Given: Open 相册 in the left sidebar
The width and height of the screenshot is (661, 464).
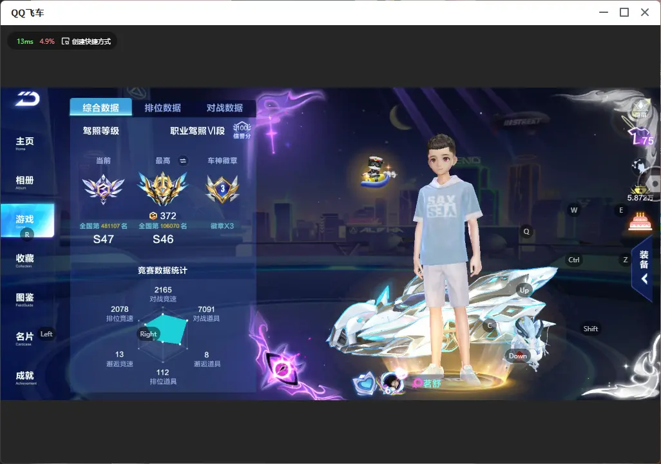Looking at the screenshot, I should tap(25, 182).
